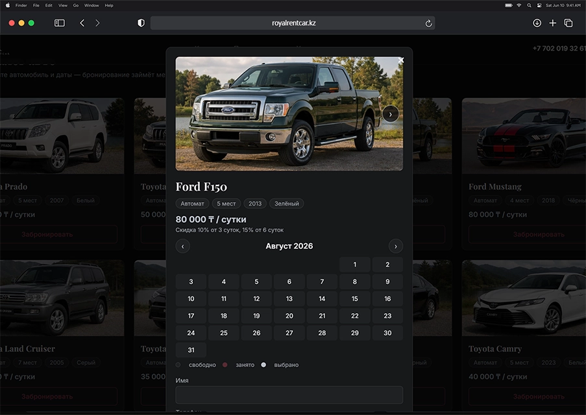
Task: Select day 31 in the calendar
Action: (191, 350)
